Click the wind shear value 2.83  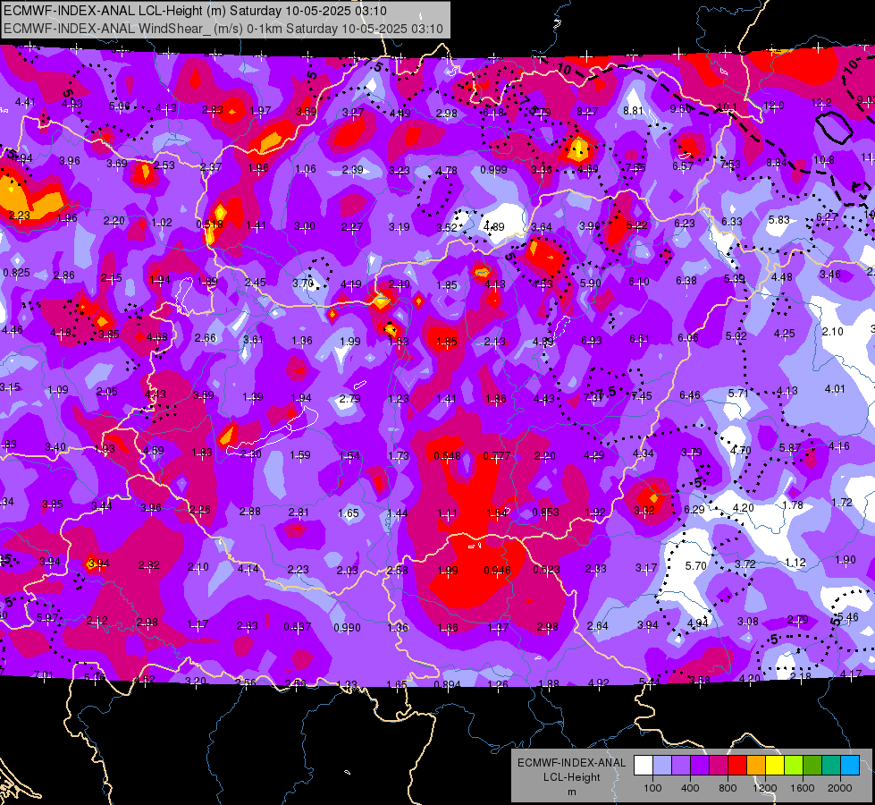click(x=212, y=110)
